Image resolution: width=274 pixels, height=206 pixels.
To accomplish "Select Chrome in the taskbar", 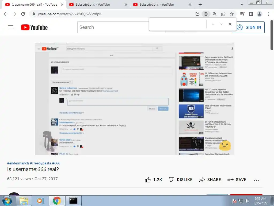I will (57, 201).
